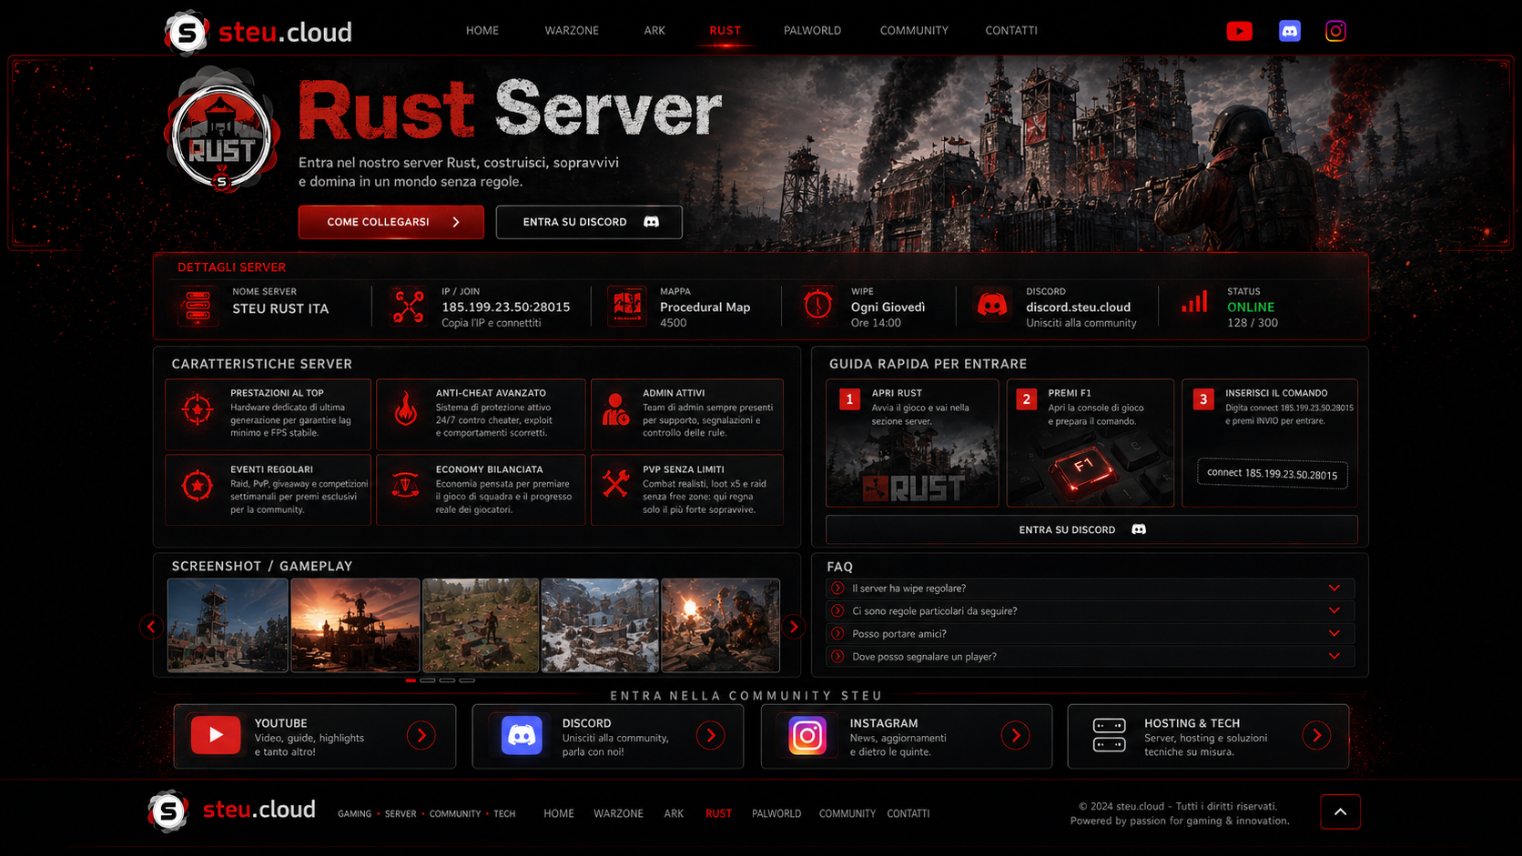Screen dimensions: 1522x856
Task: Click hero ENTRA SU DISCORD button
Action: 589,222
